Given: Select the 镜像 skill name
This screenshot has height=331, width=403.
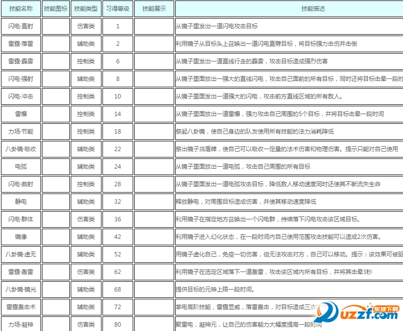Looking at the screenshot, I should (21, 237).
